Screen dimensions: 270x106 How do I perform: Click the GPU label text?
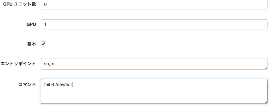(x=31, y=24)
